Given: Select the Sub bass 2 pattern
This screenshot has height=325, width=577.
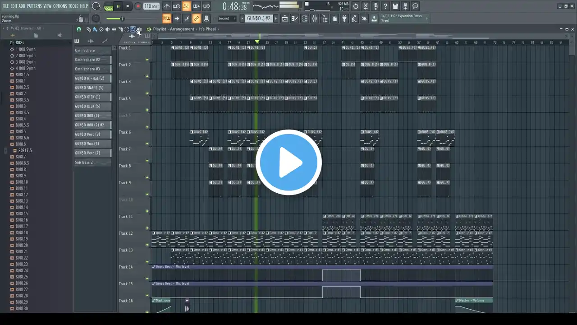Looking at the screenshot, I should tap(92, 162).
